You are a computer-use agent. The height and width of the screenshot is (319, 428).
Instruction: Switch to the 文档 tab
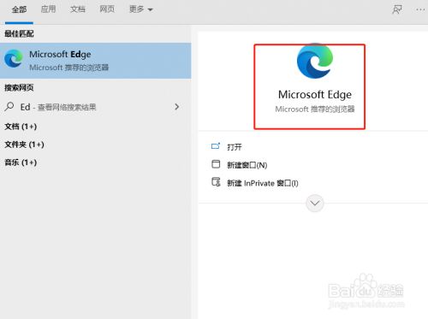[78, 9]
